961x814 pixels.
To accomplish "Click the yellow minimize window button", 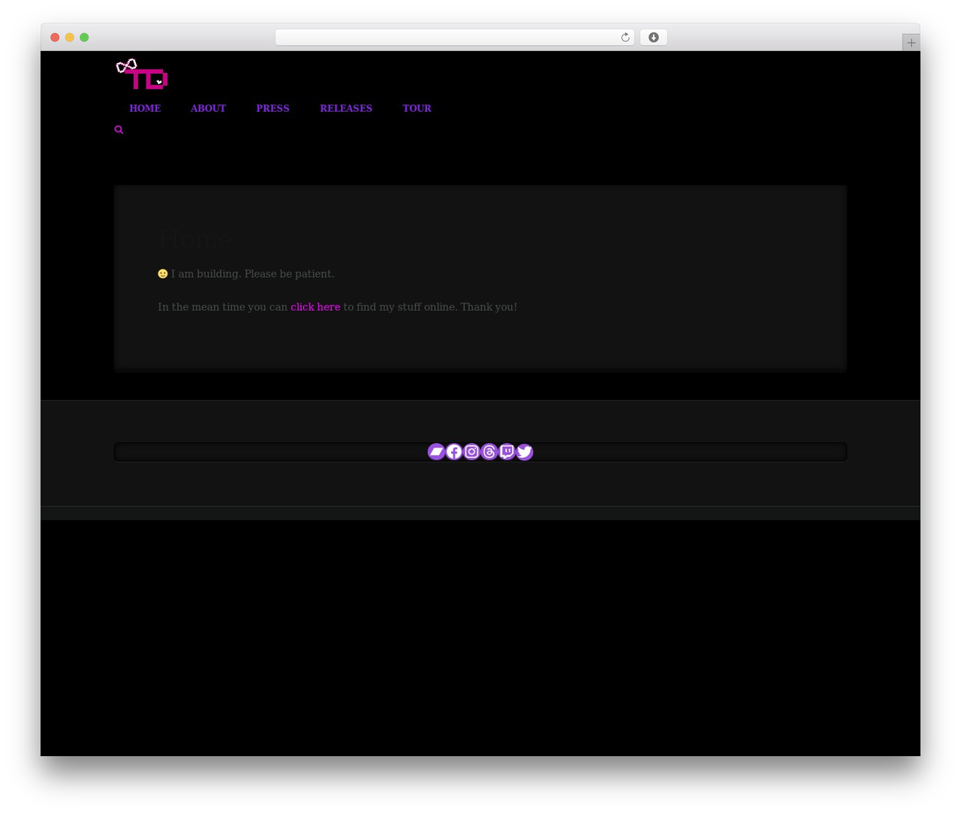I will (x=70, y=38).
